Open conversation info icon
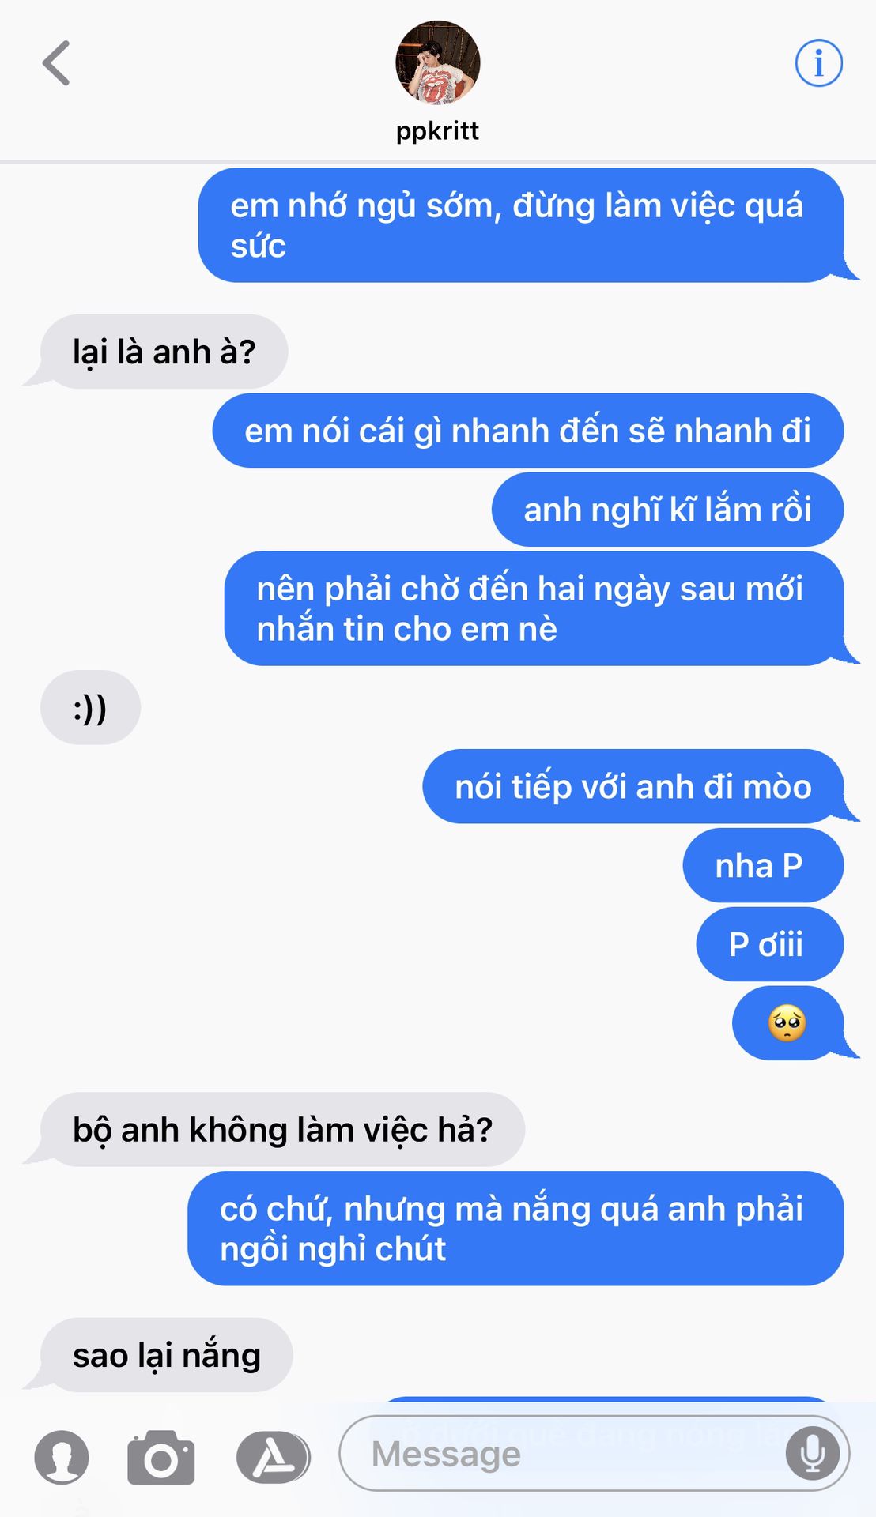 coord(818,62)
